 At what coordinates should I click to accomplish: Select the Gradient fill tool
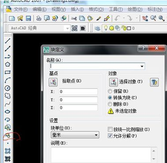[7, 159]
